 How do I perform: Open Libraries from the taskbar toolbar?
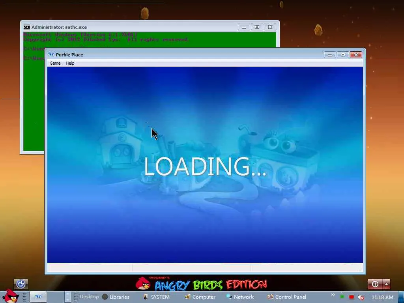116,297
